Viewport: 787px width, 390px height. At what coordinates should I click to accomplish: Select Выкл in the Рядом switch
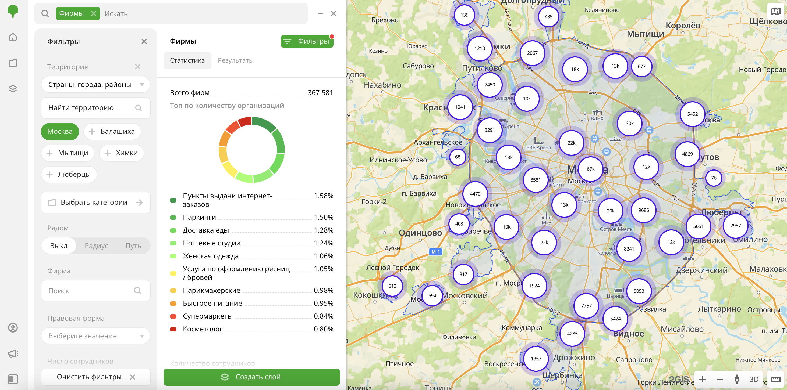tap(59, 246)
